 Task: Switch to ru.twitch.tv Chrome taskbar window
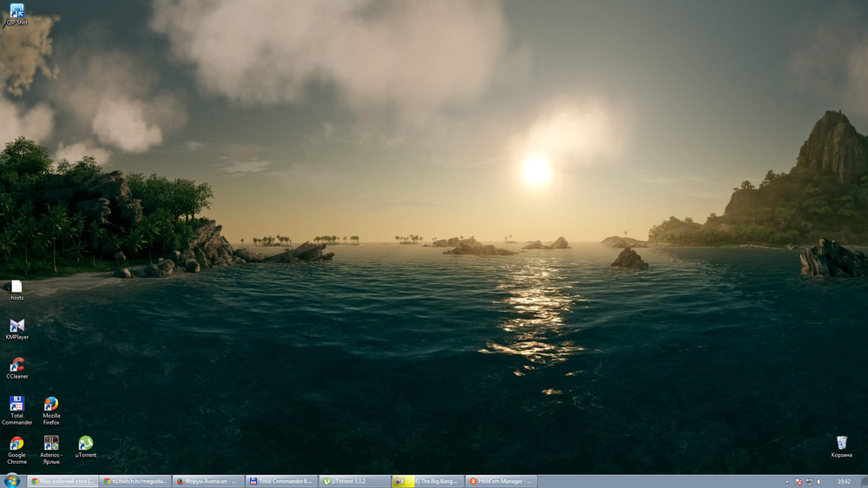135,481
